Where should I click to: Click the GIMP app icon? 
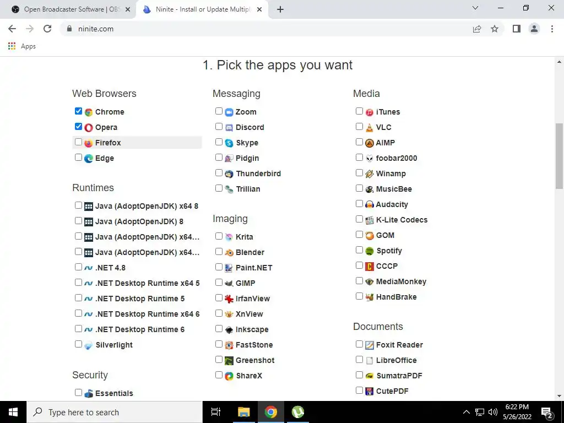coord(229,284)
